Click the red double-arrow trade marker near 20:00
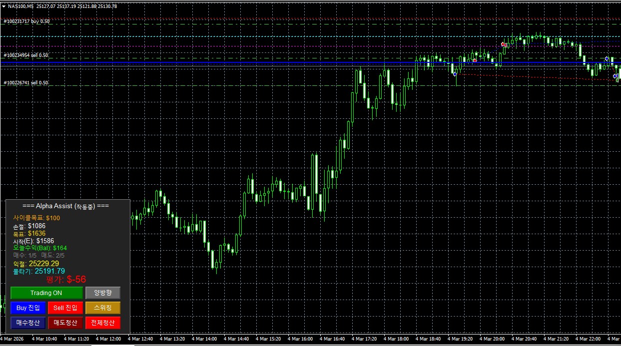The image size is (621, 346). pyautogui.click(x=504, y=45)
